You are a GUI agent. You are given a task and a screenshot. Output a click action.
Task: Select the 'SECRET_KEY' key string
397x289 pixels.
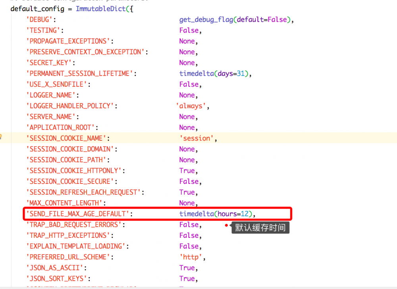[x=49, y=63]
